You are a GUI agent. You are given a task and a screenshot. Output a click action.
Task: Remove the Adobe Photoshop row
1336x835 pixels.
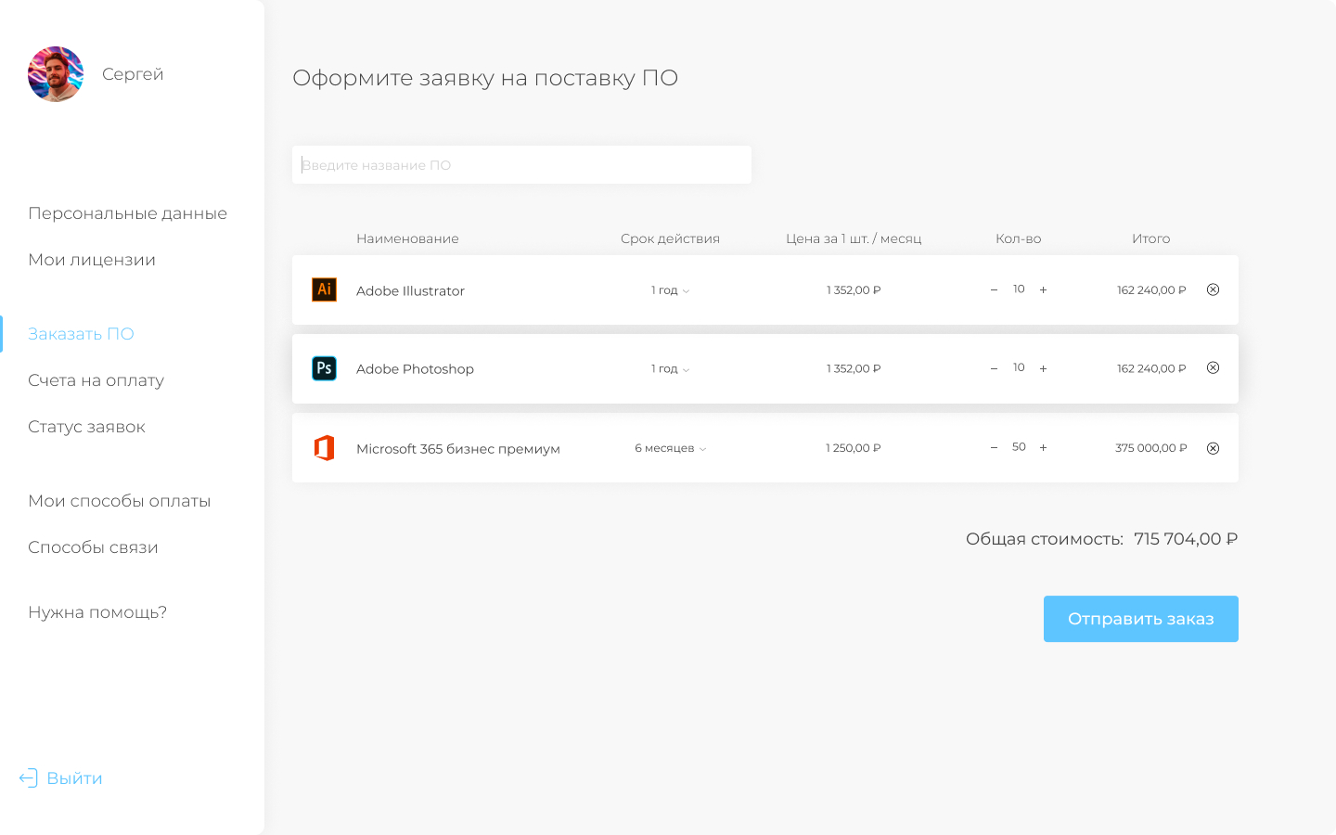click(x=1213, y=367)
